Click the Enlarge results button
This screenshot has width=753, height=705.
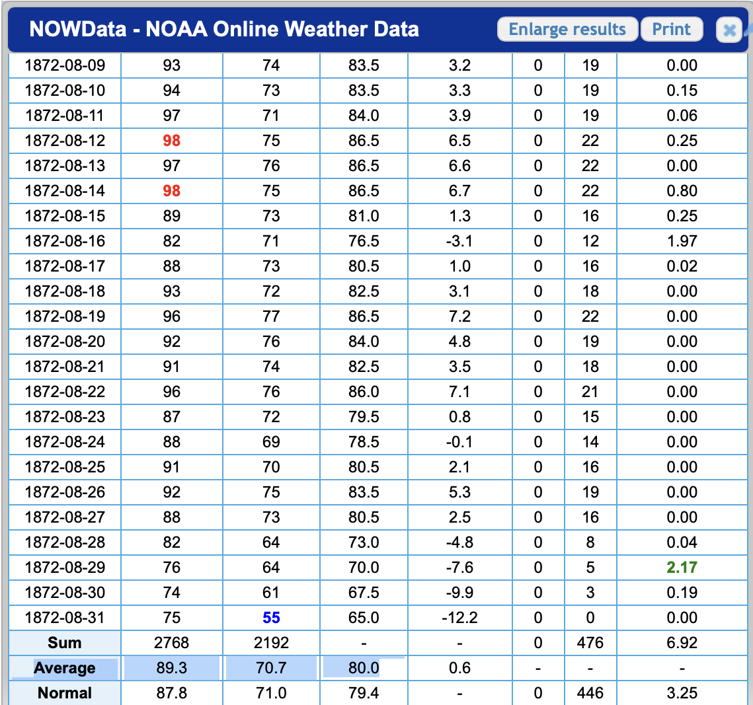coord(567,29)
